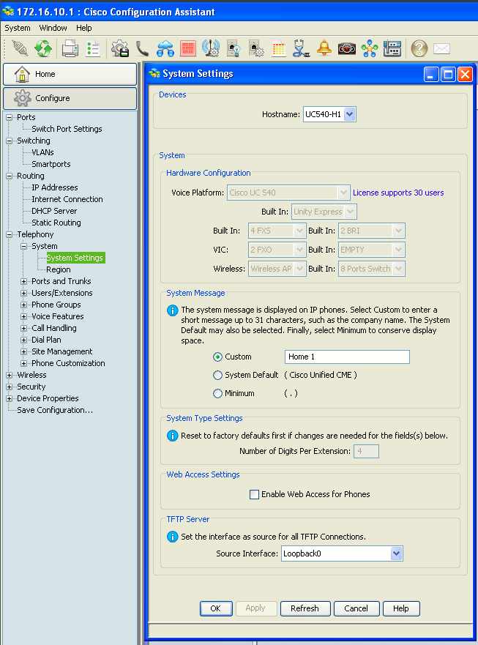Screen dimensions: 478x645
Task: Select the Minimum radio button
Action: [x=217, y=394]
